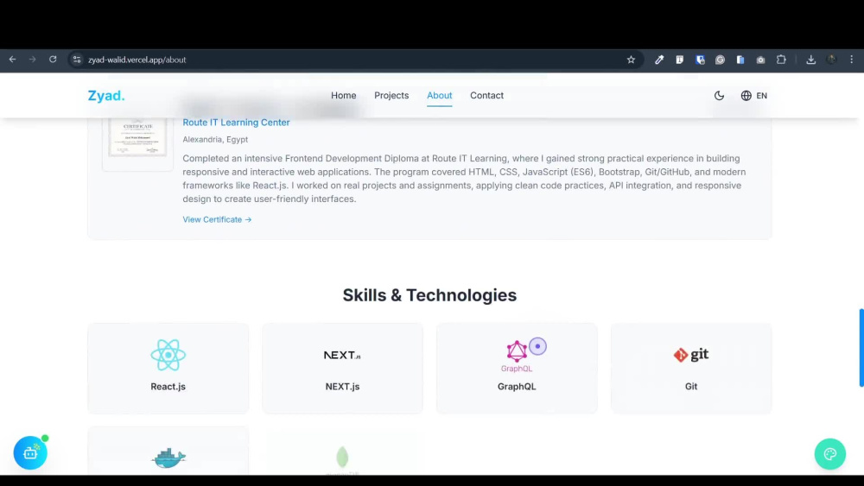Open site information icon in address bar
864x486 pixels.
(77, 60)
